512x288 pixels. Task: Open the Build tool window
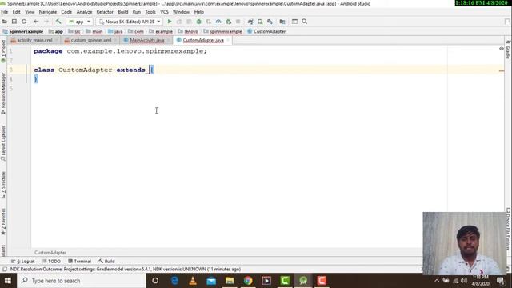click(x=106, y=262)
